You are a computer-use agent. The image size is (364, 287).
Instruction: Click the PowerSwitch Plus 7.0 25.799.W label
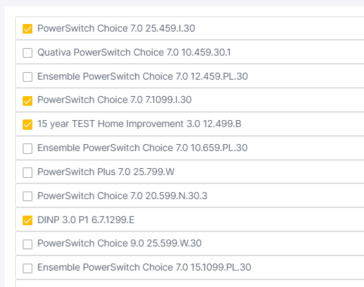point(106,172)
